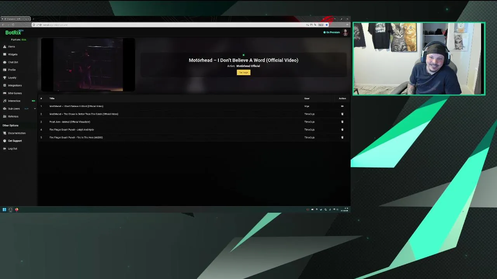Click the song video thumbnail player
This screenshot has width=497, height=279.
(x=88, y=65)
